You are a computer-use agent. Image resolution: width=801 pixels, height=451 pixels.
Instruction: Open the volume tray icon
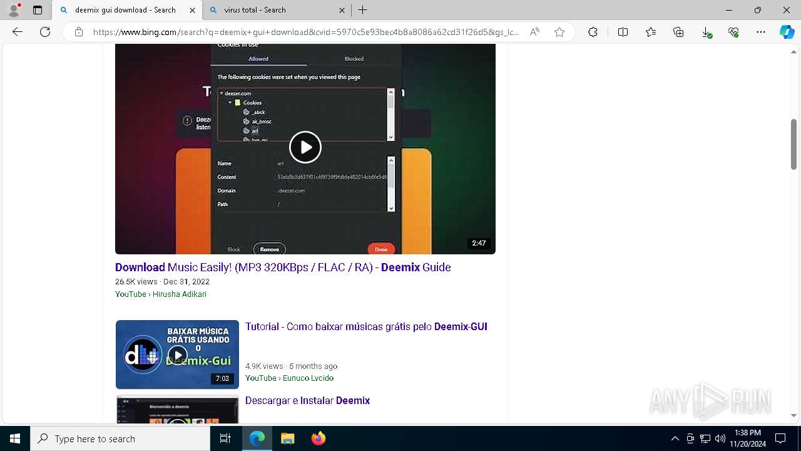[x=720, y=438]
